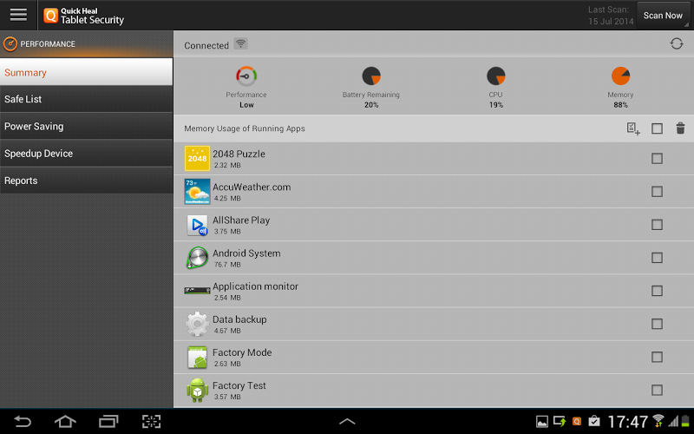Tap the Performance gauge icon
This screenshot has width=694, height=434.
pos(246,76)
